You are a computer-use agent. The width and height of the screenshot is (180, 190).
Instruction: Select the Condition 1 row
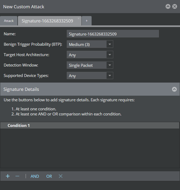[x=90, y=125]
